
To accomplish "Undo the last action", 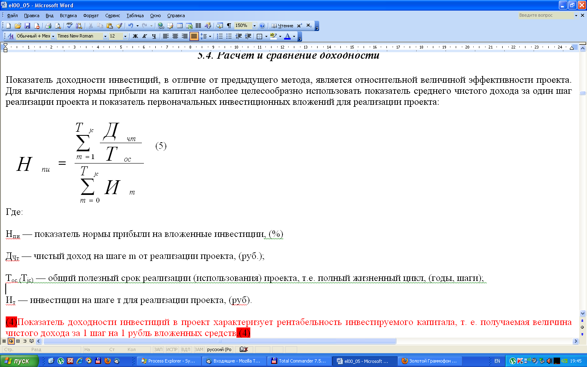I will point(130,26).
